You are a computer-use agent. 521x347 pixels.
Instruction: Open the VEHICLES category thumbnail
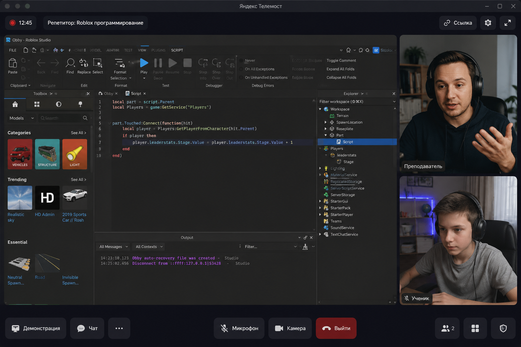[x=20, y=154]
